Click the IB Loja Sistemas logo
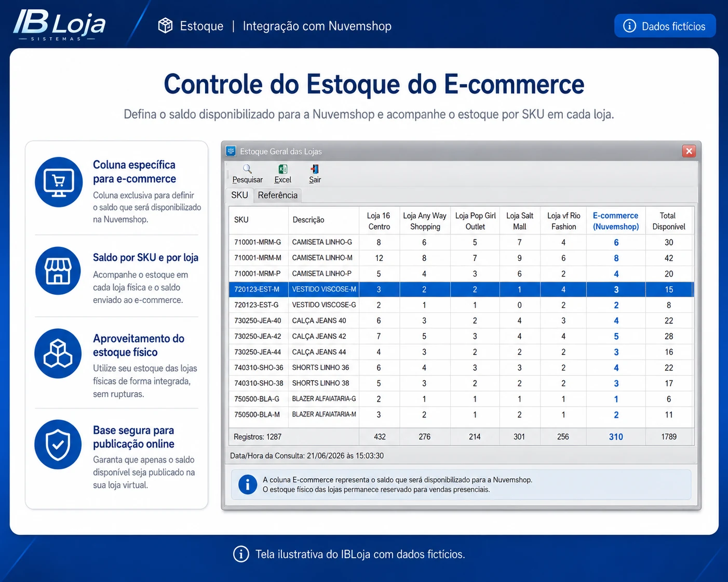Screen dimensions: 728x582 tap(59, 24)
